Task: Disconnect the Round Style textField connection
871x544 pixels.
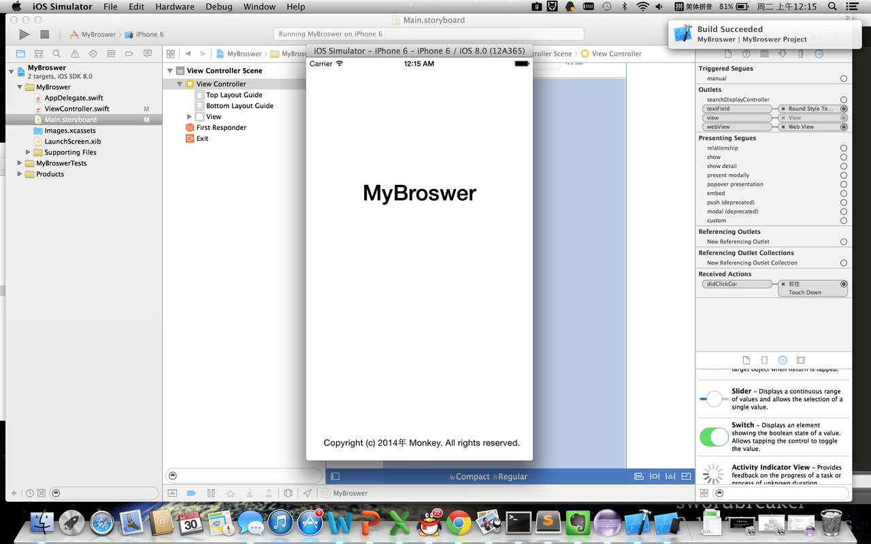Action: (783, 109)
